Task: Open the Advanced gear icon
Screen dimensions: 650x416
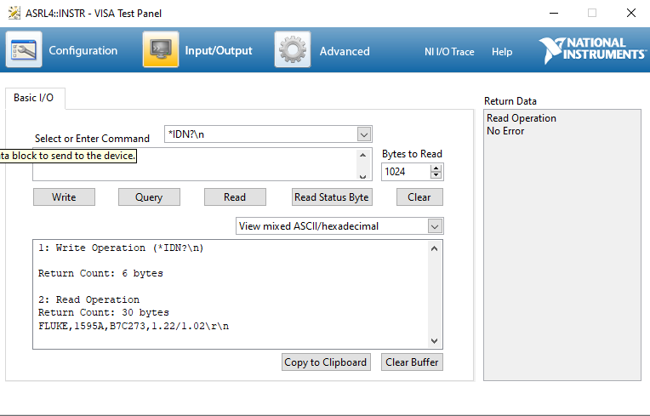Action: [x=293, y=49]
